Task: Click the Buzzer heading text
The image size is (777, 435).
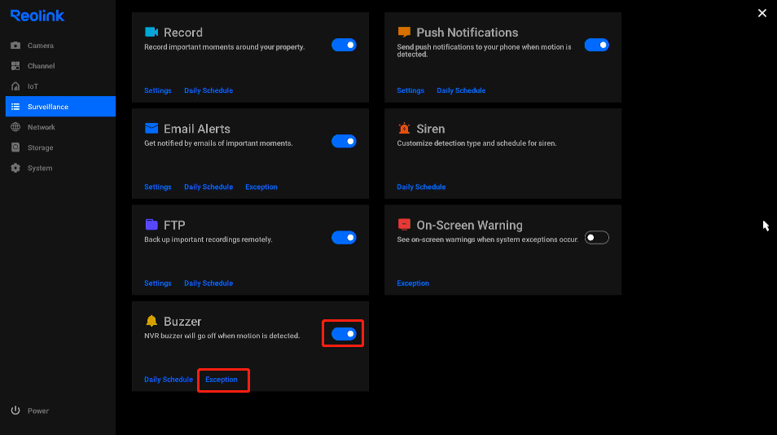Action: pos(182,322)
